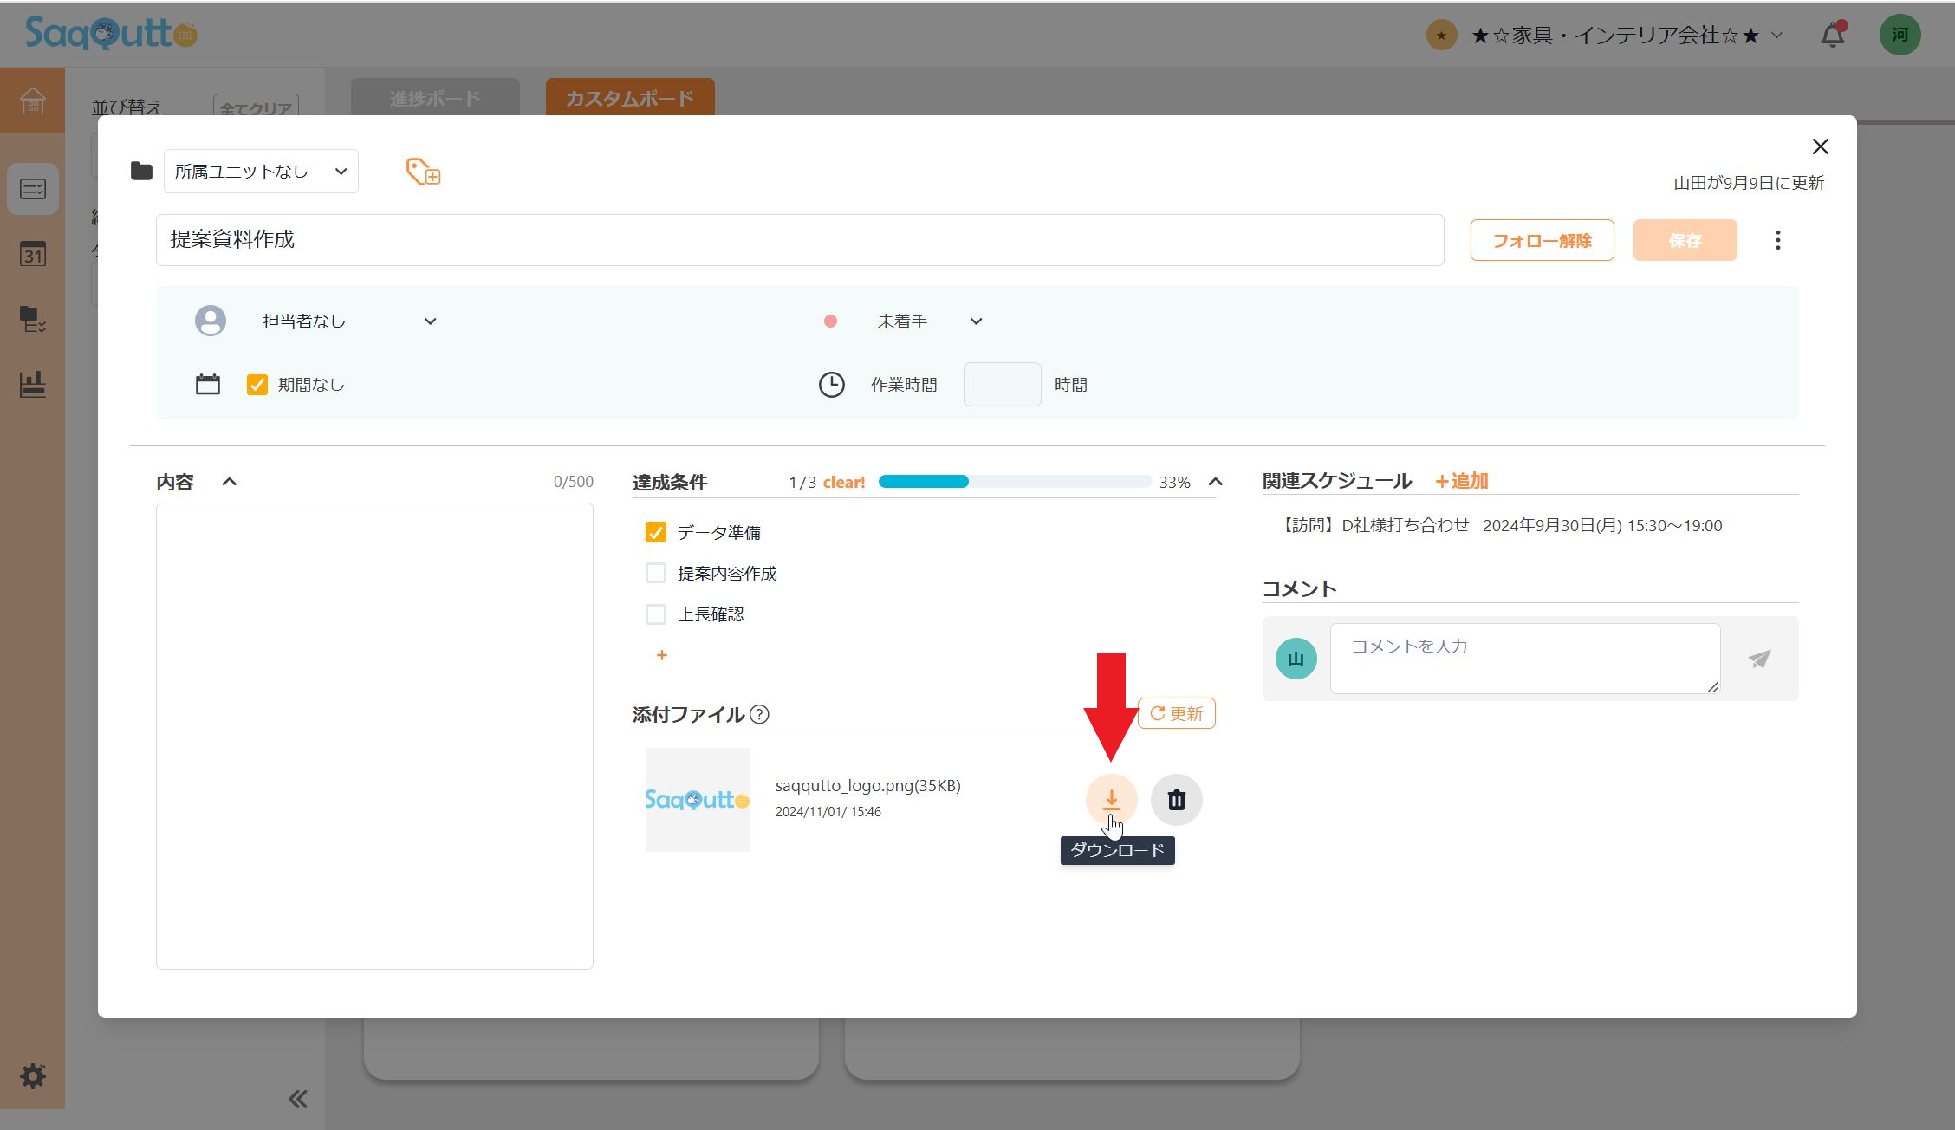The width and height of the screenshot is (1955, 1130).
Task: Check the 提案内容作成 condition
Action: 656,573
